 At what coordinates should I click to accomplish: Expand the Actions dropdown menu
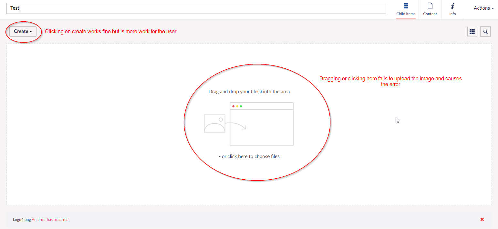pos(483,8)
